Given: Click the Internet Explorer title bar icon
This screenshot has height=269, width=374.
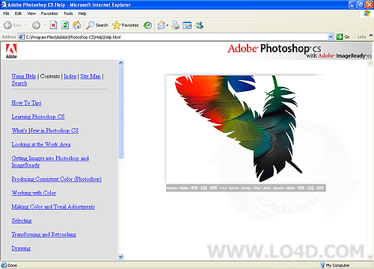Looking at the screenshot, I should tap(4, 4).
